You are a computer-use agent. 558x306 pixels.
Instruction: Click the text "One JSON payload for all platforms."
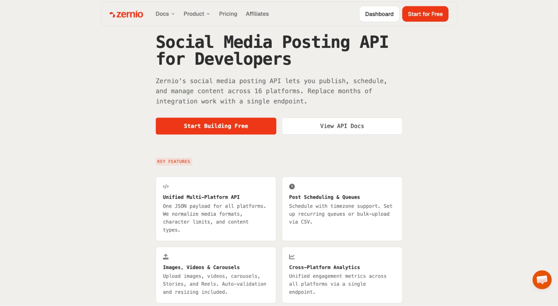tap(214, 206)
